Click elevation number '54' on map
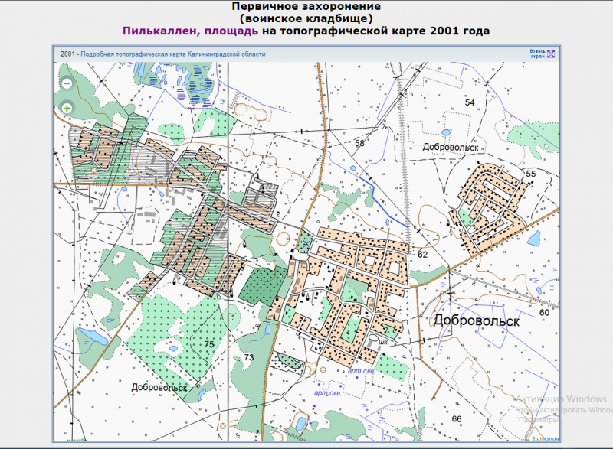This screenshot has height=449, width=613. click(x=470, y=102)
